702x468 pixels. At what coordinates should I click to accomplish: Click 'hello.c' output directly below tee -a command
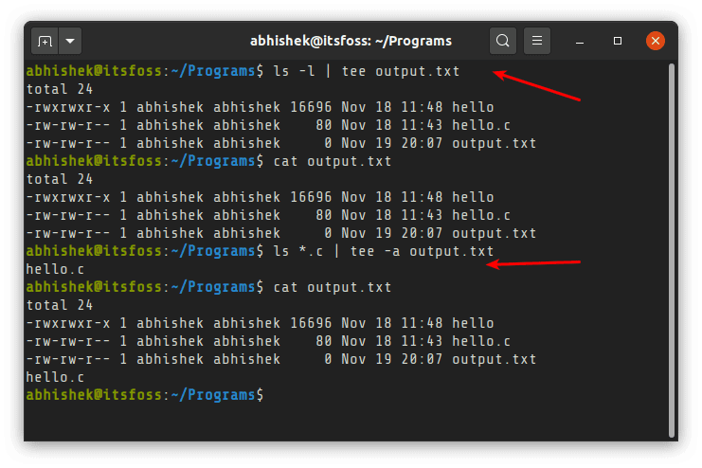coord(54,269)
